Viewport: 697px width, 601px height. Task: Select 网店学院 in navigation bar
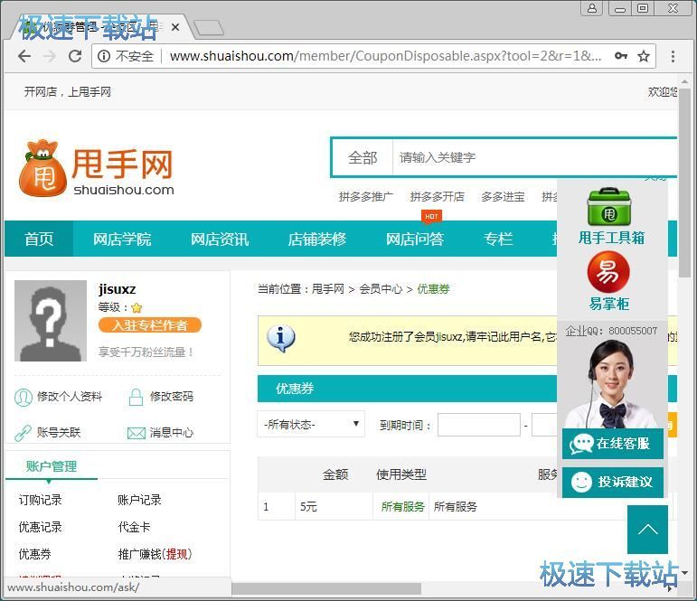122,239
